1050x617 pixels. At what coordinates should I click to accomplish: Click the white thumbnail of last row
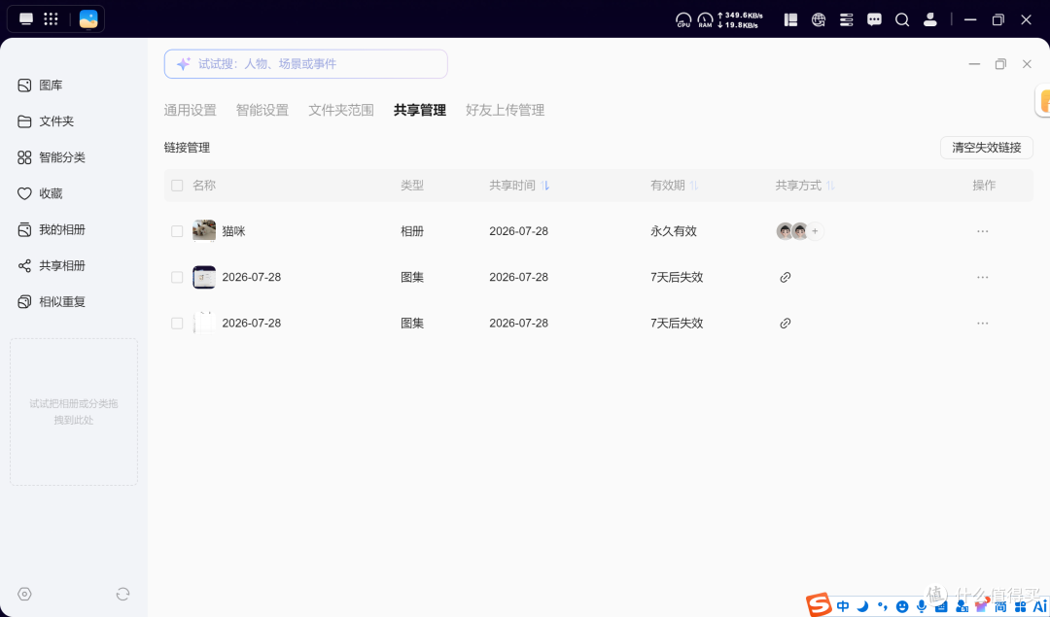(204, 324)
